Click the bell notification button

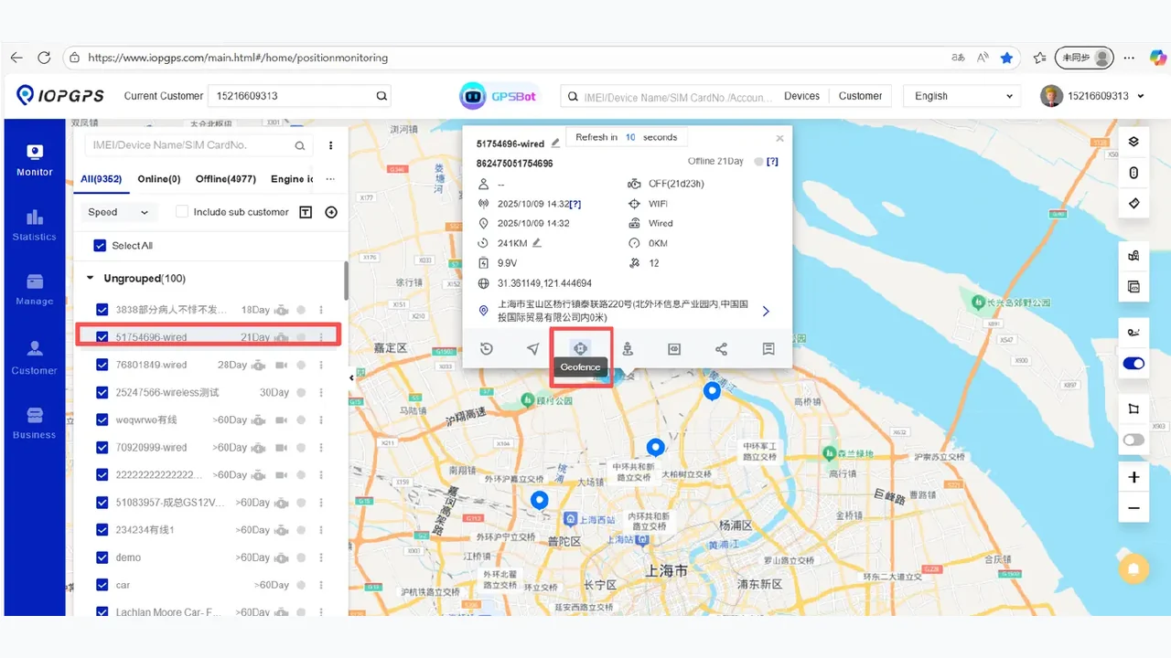tap(1133, 568)
